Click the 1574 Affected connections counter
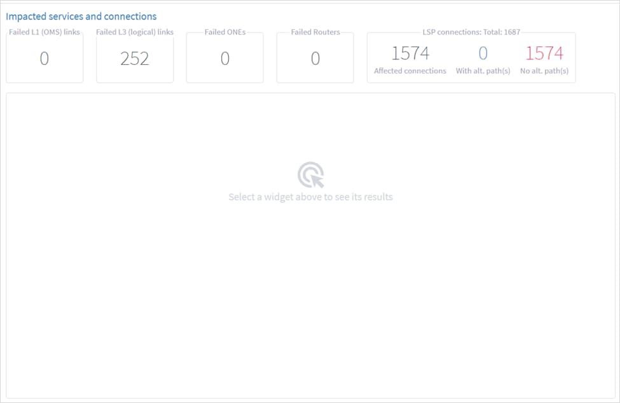This screenshot has width=620, height=403. [x=410, y=53]
